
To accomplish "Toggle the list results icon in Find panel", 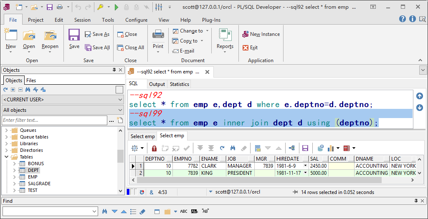I will (x=133, y=211).
